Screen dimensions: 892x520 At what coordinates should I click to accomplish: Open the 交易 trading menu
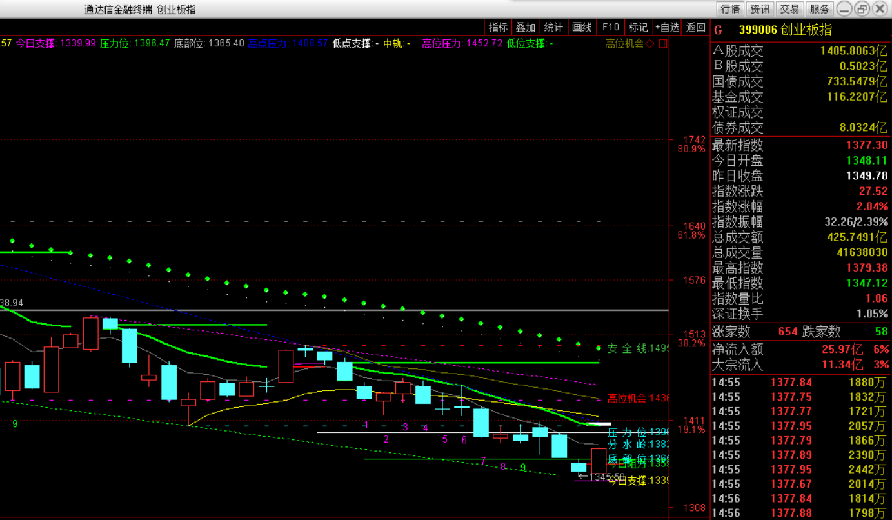coord(789,9)
